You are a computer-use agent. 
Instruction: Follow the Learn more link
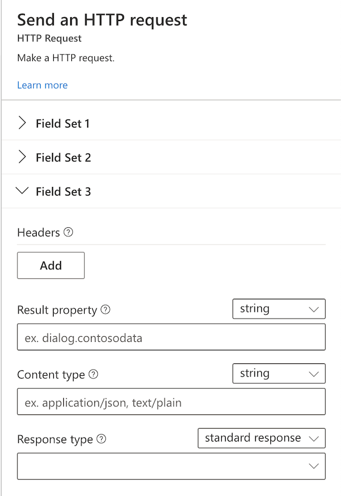[x=42, y=85]
